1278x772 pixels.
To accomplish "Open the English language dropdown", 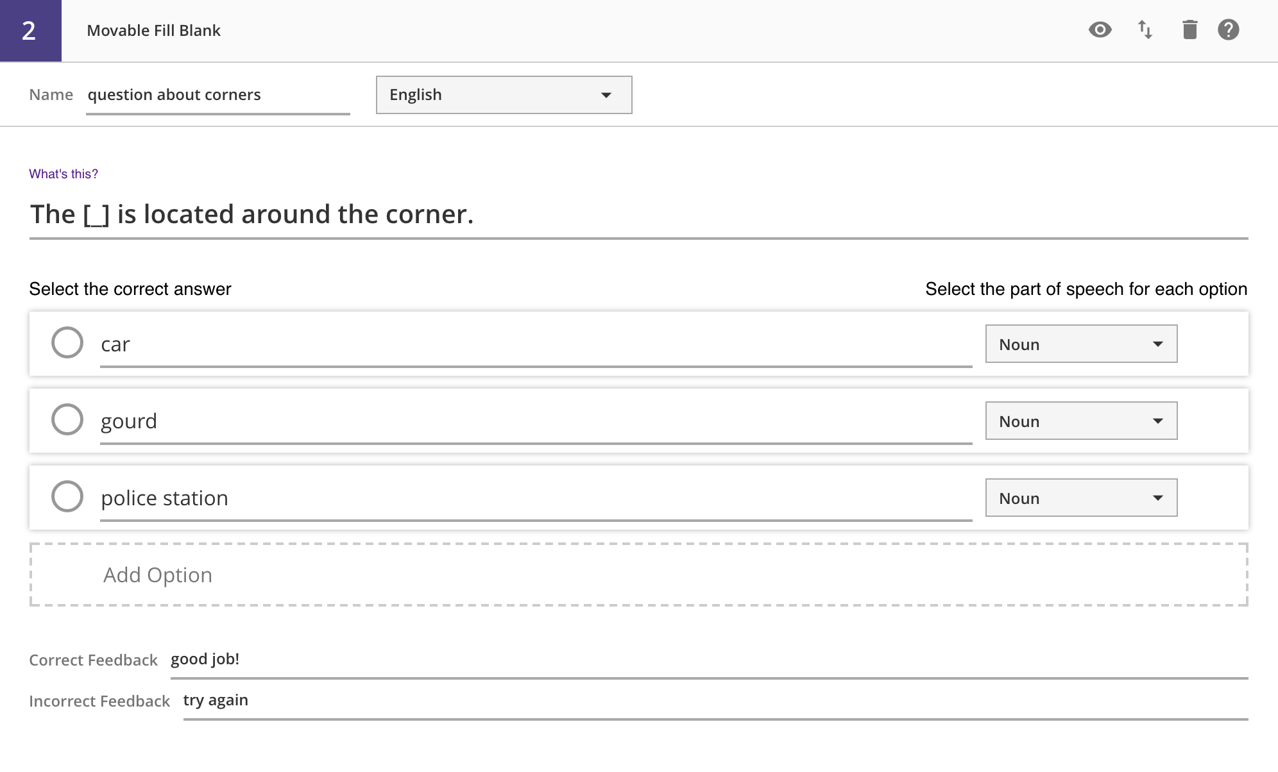I will 504,95.
